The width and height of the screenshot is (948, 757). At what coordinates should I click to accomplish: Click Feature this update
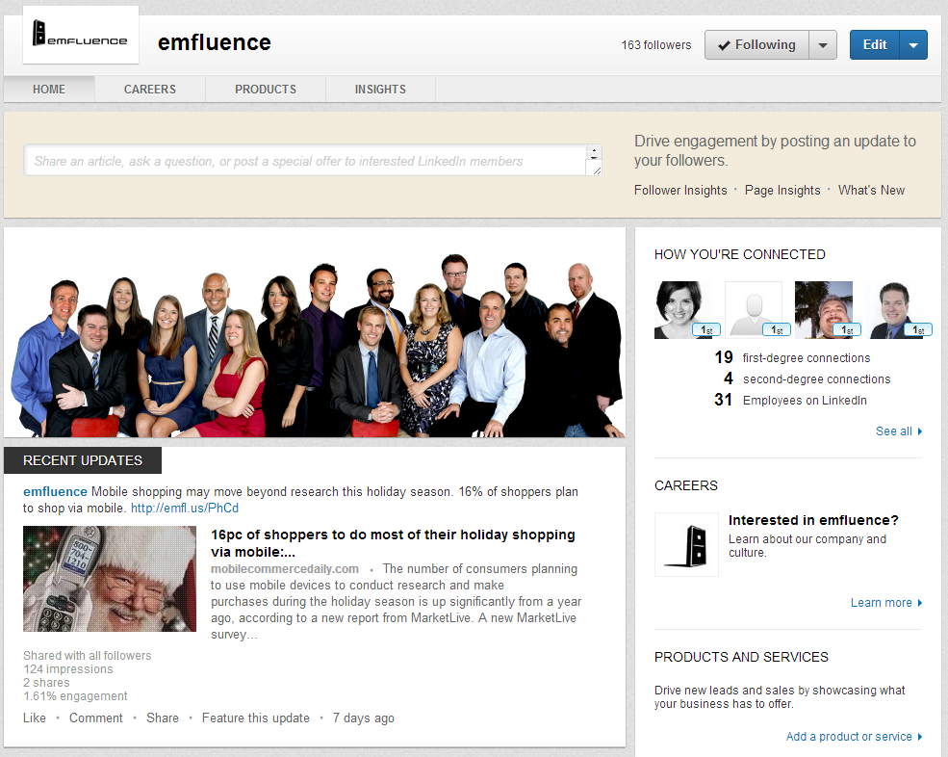coord(256,718)
